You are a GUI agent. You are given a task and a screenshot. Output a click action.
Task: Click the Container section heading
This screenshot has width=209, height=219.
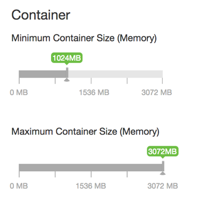tap(41, 15)
